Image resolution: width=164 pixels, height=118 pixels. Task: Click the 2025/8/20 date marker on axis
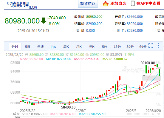point(153,111)
